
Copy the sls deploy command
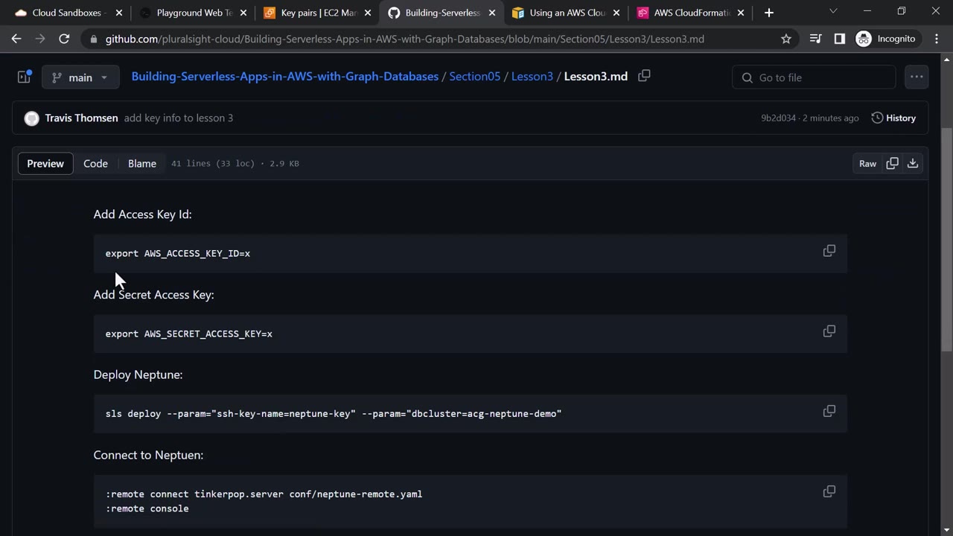(x=829, y=412)
